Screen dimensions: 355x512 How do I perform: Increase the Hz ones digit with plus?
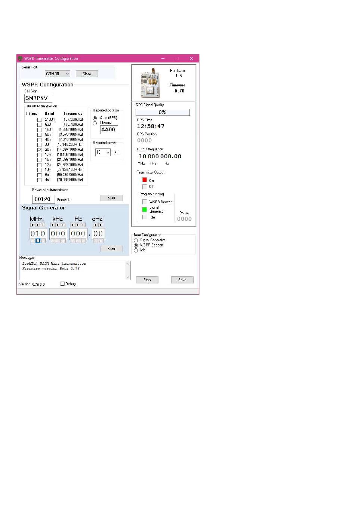click(x=83, y=225)
